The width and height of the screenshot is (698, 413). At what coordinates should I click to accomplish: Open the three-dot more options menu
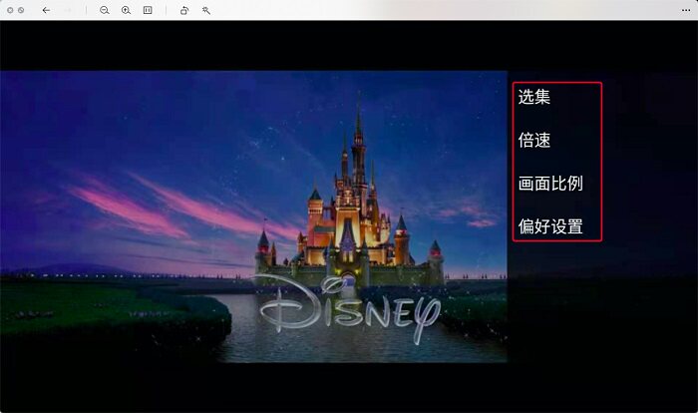pyautogui.click(x=686, y=10)
